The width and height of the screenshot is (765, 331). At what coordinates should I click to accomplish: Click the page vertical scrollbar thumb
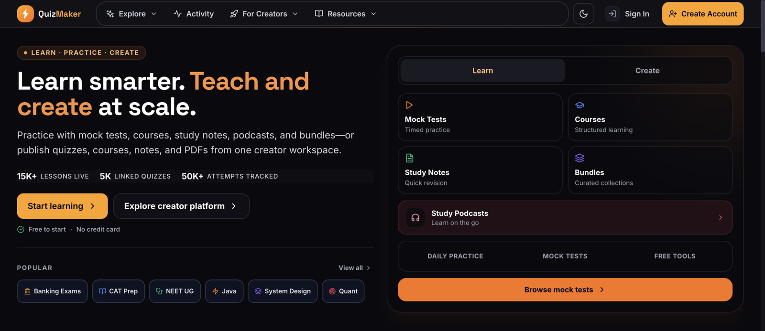763,26
